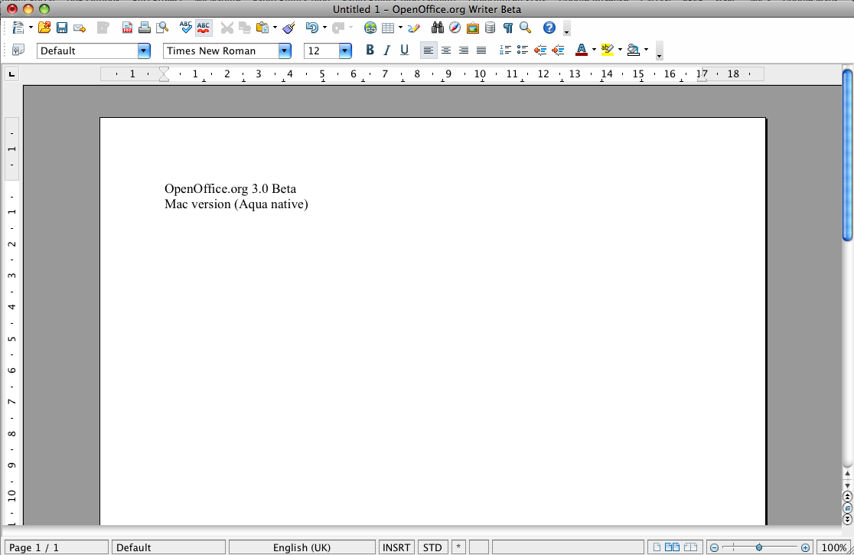Expand Highlighting color palette arrow

click(620, 50)
